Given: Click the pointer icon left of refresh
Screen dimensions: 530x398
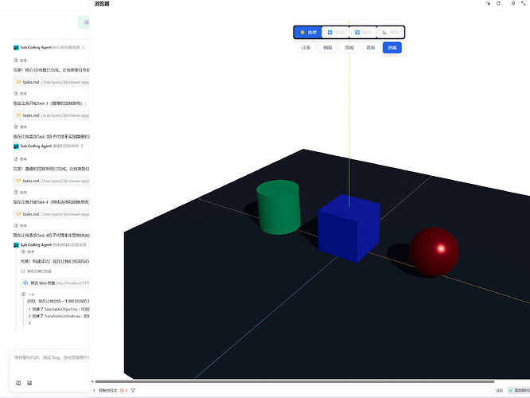Looking at the screenshot, I should click(488, 3).
